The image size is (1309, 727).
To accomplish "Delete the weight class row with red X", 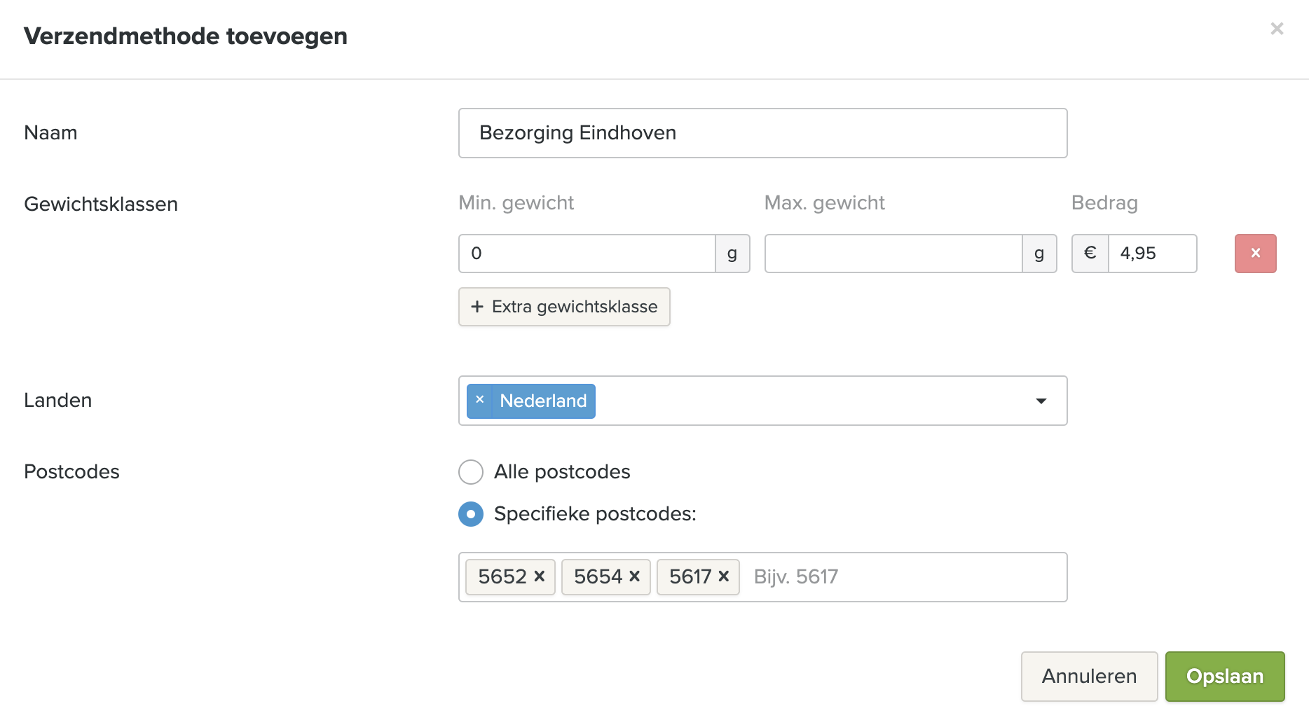I will pos(1255,254).
